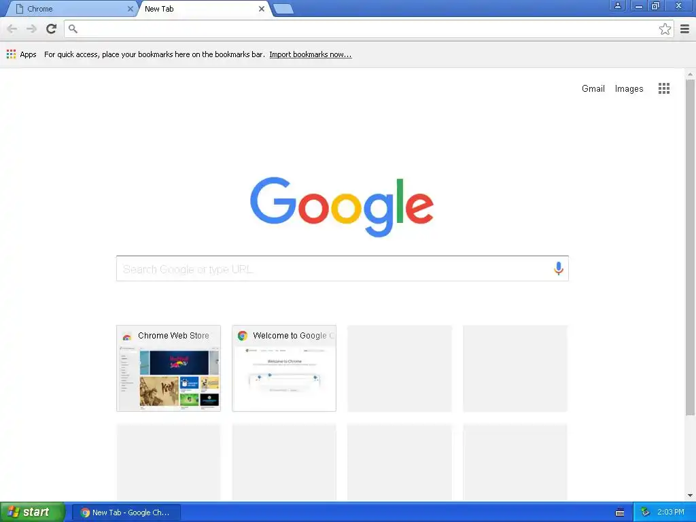Reload the current page
This screenshot has width=696, height=522.
(52, 29)
